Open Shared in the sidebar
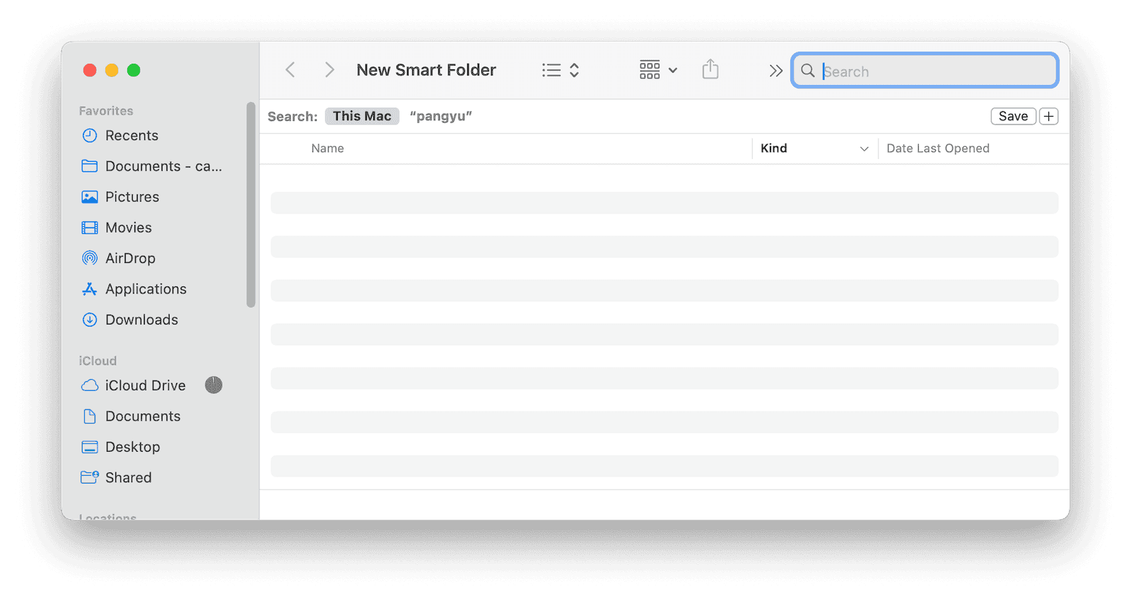The width and height of the screenshot is (1131, 601). pyautogui.click(x=128, y=478)
